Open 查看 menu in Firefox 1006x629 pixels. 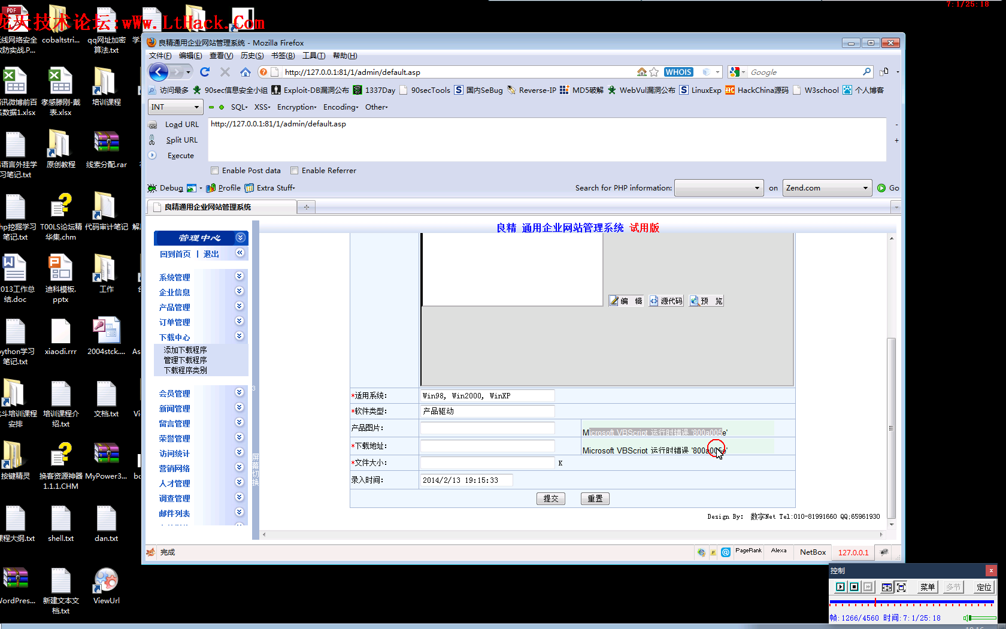(x=221, y=56)
